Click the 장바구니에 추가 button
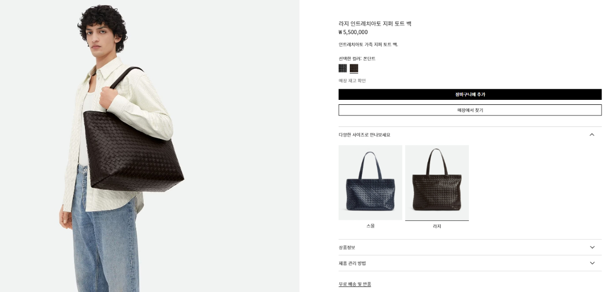The width and height of the screenshot is (603, 292). point(470,94)
